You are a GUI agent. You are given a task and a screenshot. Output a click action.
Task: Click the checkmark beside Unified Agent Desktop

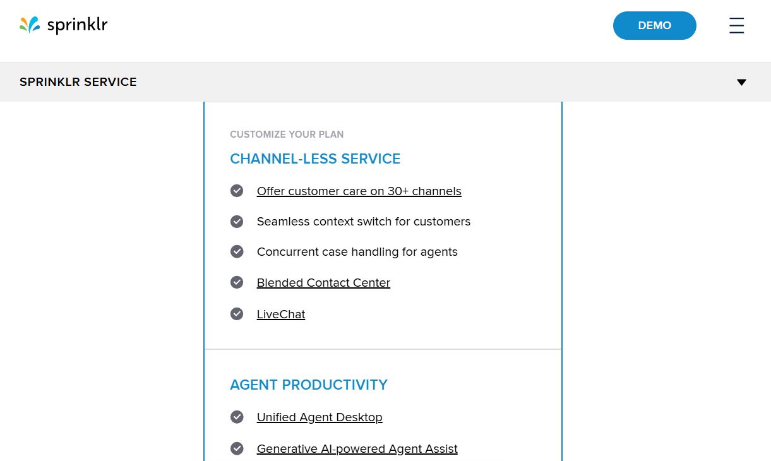[x=237, y=417]
